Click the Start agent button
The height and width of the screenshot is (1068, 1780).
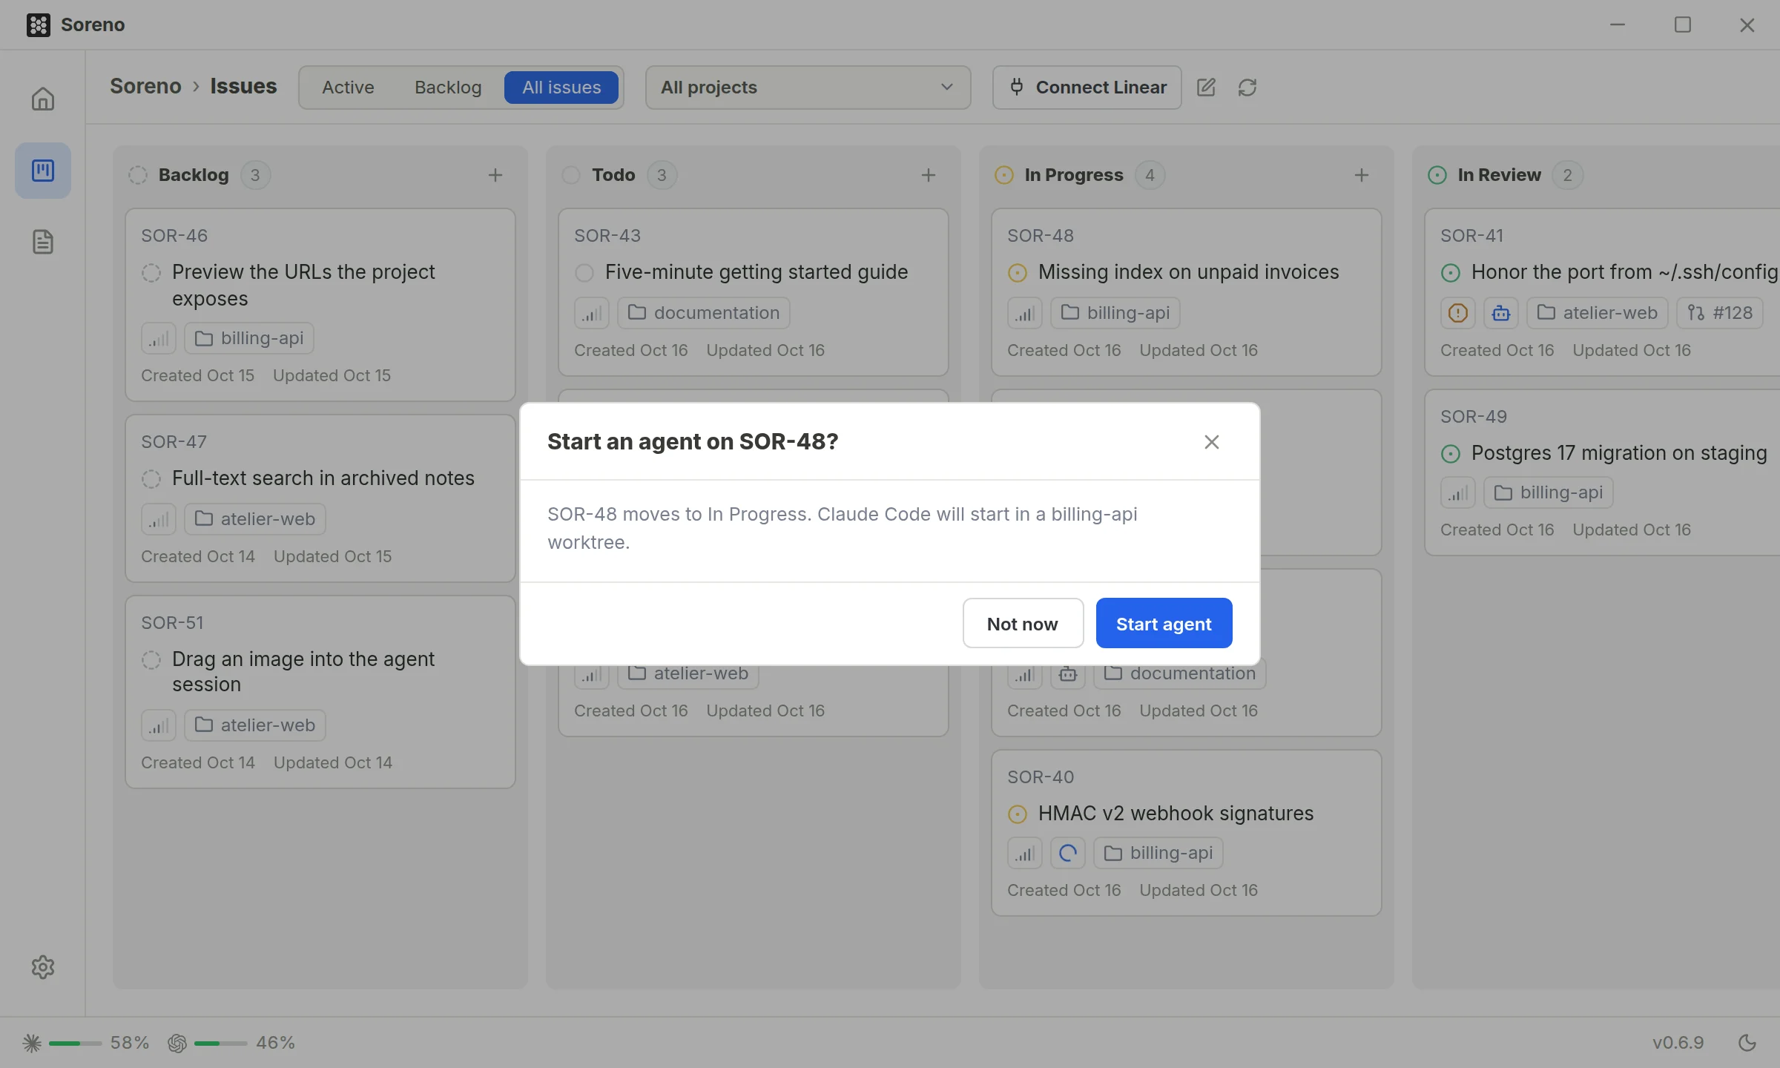1164,623
